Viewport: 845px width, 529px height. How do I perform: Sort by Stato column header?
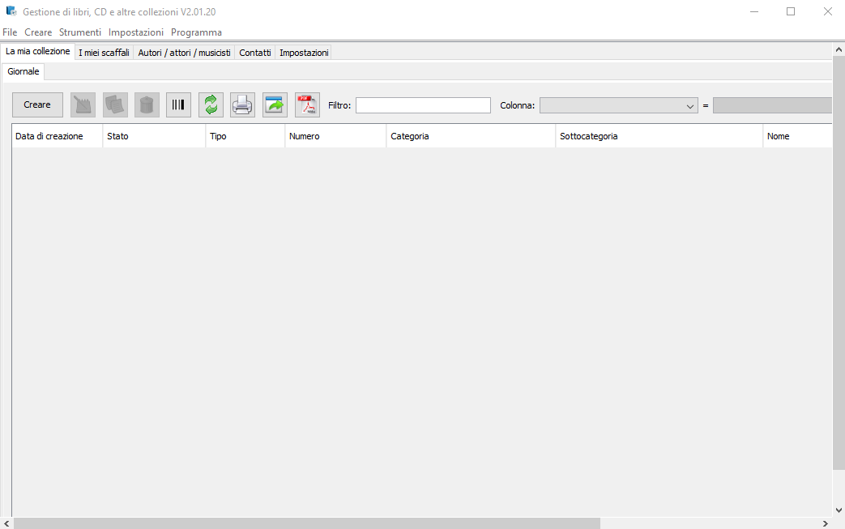click(154, 136)
